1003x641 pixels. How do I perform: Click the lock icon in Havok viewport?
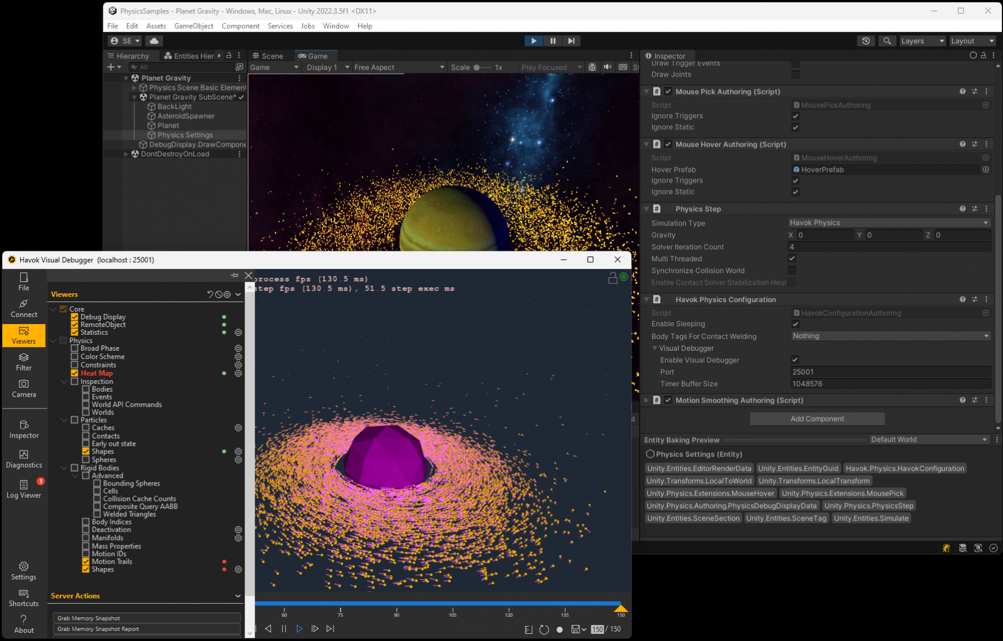pos(613,278)
